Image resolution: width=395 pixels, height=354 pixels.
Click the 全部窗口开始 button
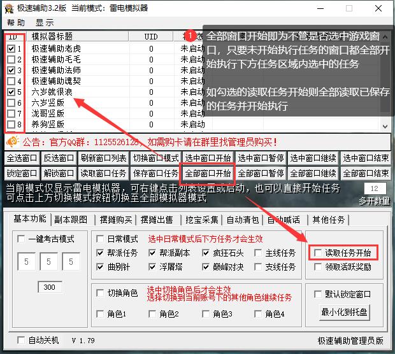coord(208,173)
